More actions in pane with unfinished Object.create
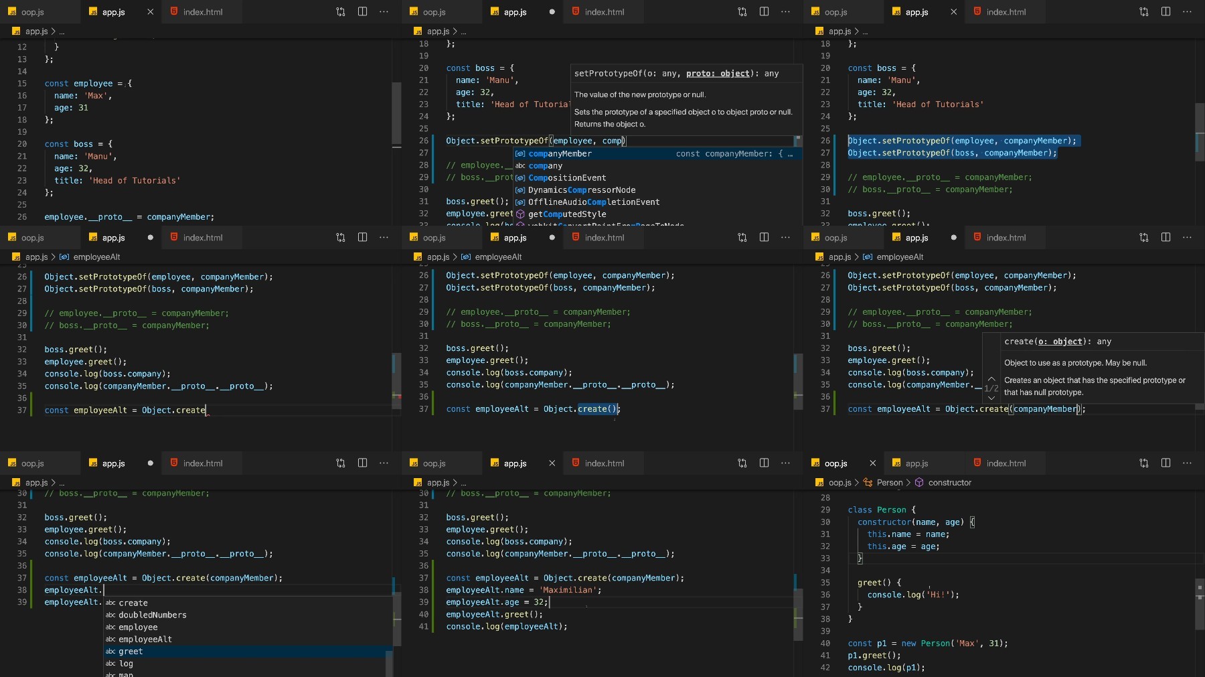Viewport: 1205px width, 677px height. [384, 238]
